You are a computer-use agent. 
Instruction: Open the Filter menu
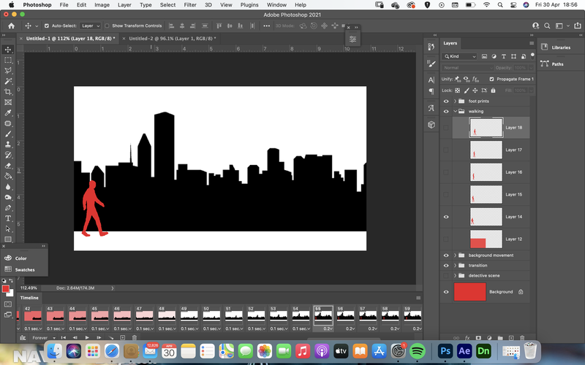[x=190, y=5]
